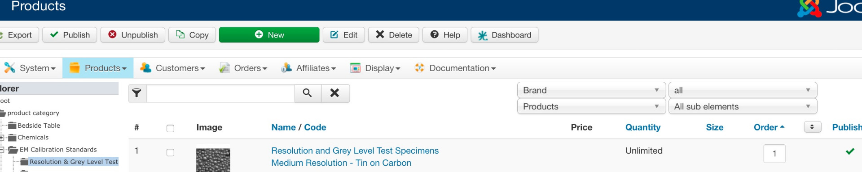Clear the search with X icon
862x172 pixels.
coord(335,93)
